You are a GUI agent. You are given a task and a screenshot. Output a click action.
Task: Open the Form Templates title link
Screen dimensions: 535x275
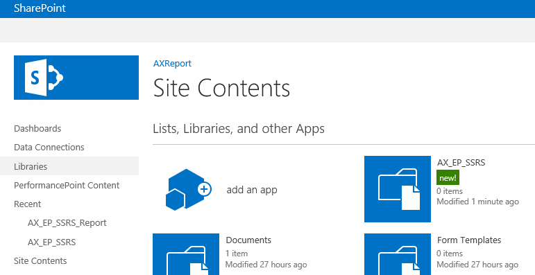pyautogui.click(x=469, y=240)
